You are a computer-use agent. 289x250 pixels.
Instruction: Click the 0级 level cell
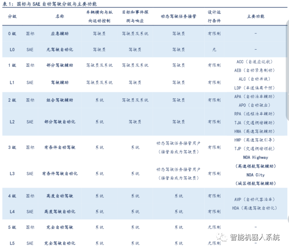pyautogui.click(x=12, y=33)
